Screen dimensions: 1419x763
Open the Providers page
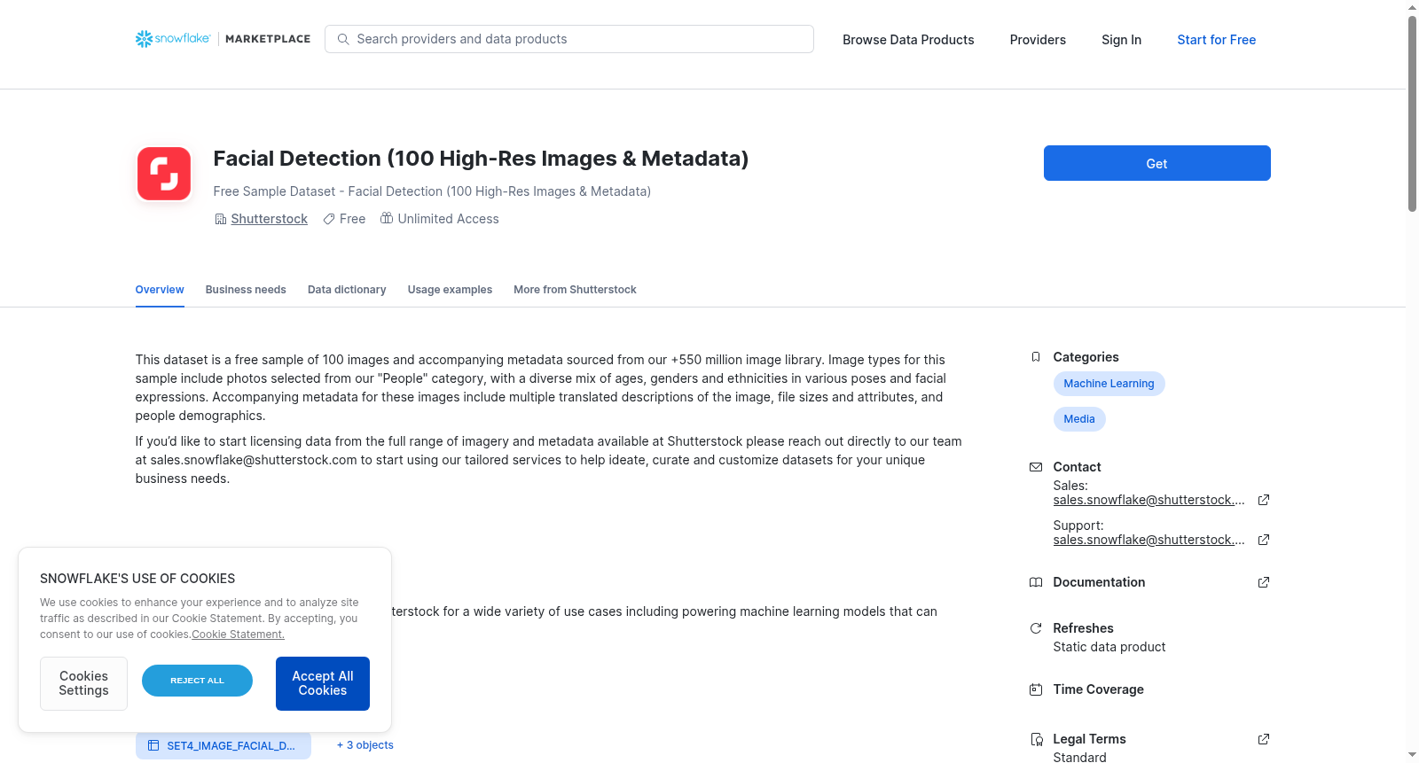[1038, 40]
